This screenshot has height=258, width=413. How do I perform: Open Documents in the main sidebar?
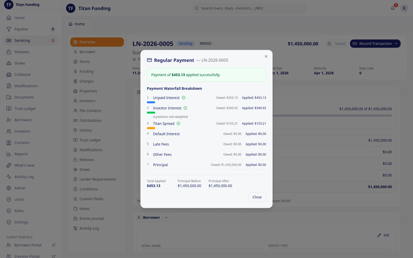tap(31, 97)
